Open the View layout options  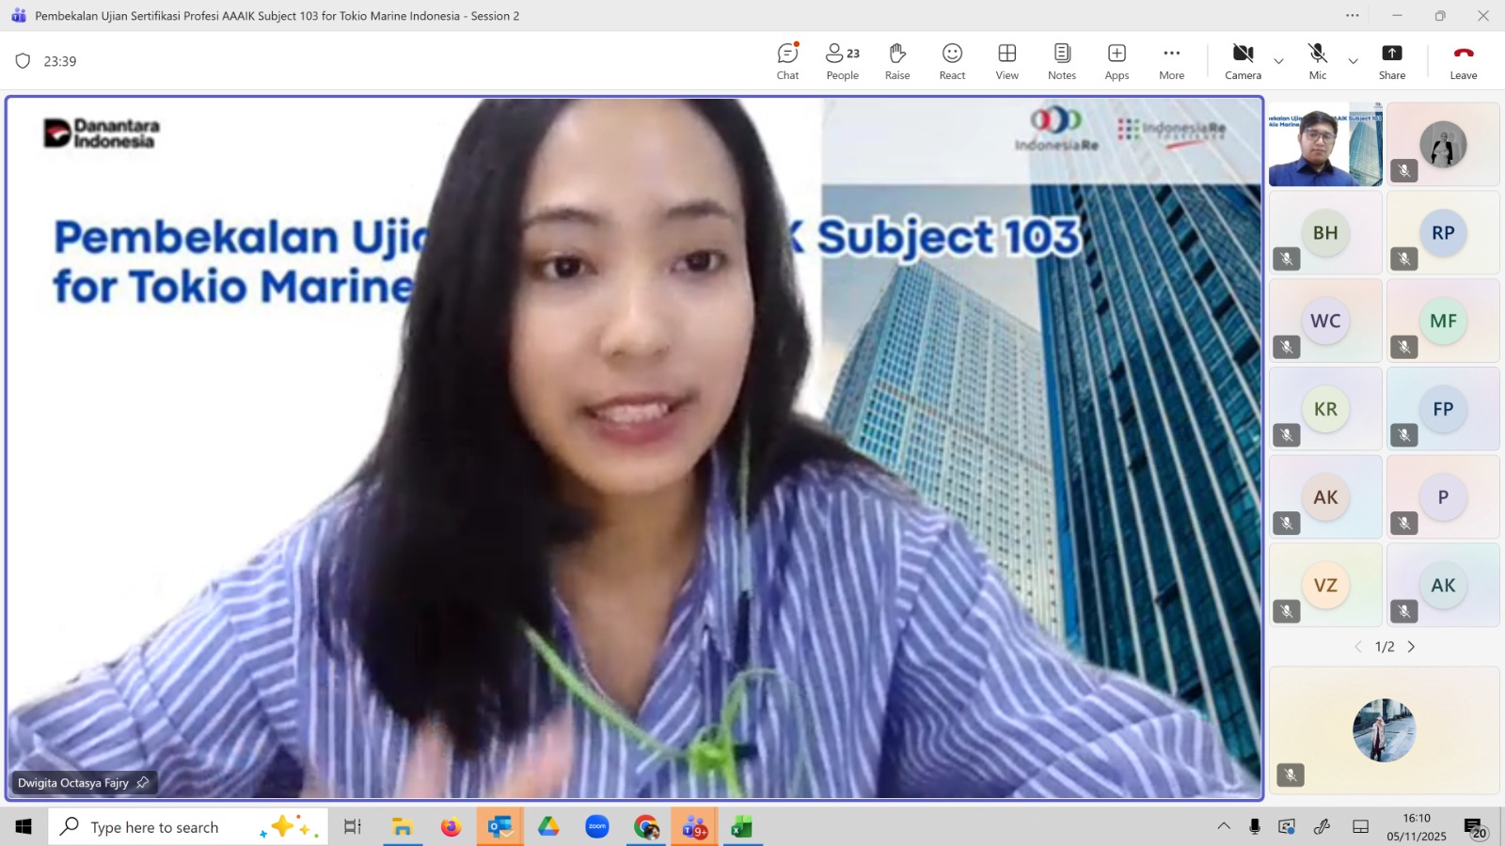1006,61
